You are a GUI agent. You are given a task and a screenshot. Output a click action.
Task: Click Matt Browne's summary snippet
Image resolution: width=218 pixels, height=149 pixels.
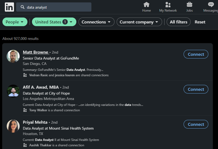(63, 70)
